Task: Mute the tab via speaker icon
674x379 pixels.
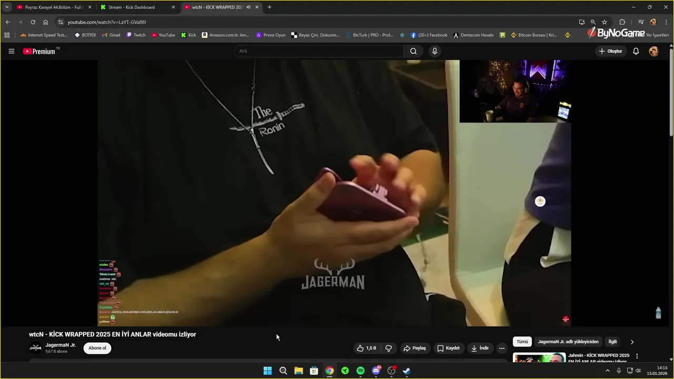Action: 249,7
